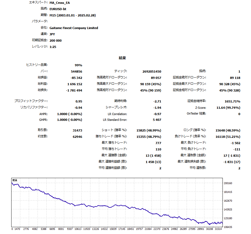Select expert name MA_Cross_EA
Screen dimensions: 251x234
tap(59, 3)
